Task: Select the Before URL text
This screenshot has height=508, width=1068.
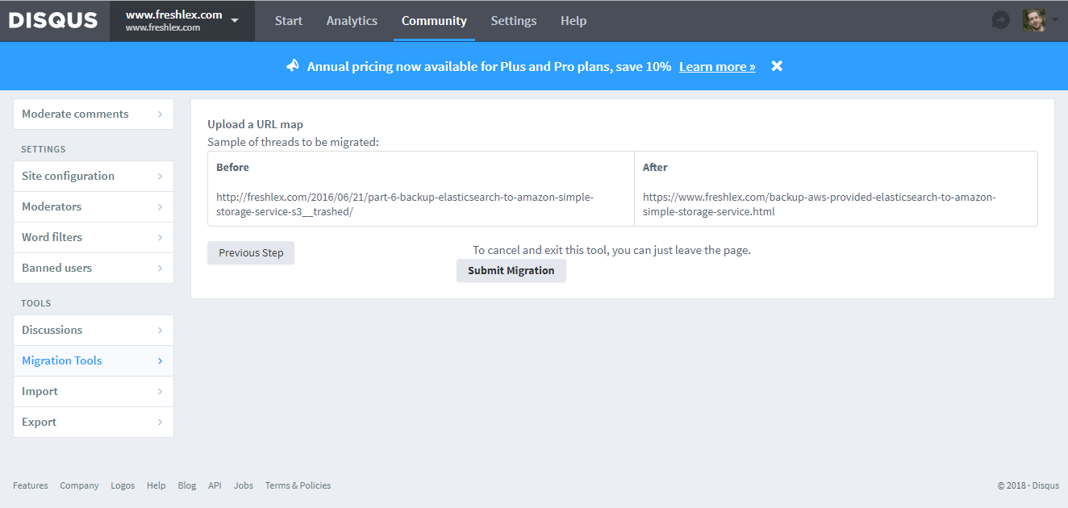Action: pos(405,204)
